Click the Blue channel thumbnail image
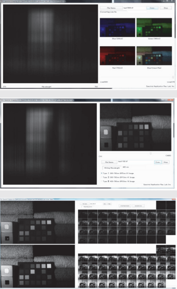 pos(117,28)
